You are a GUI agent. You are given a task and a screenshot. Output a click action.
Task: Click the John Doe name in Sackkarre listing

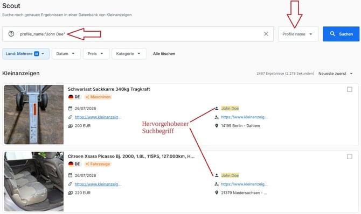(x=230, y=108)
